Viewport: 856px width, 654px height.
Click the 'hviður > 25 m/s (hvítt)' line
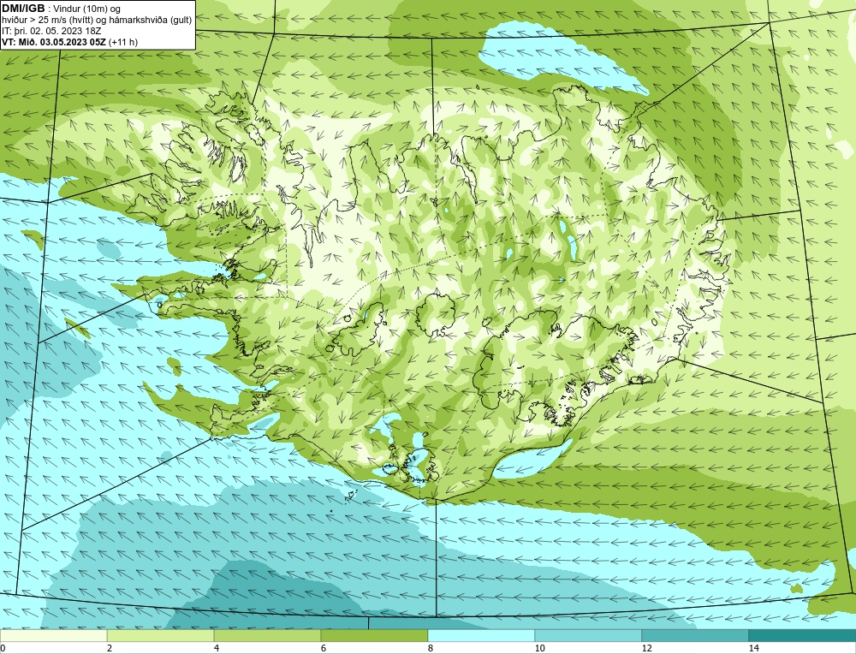[x=97, y=20]
